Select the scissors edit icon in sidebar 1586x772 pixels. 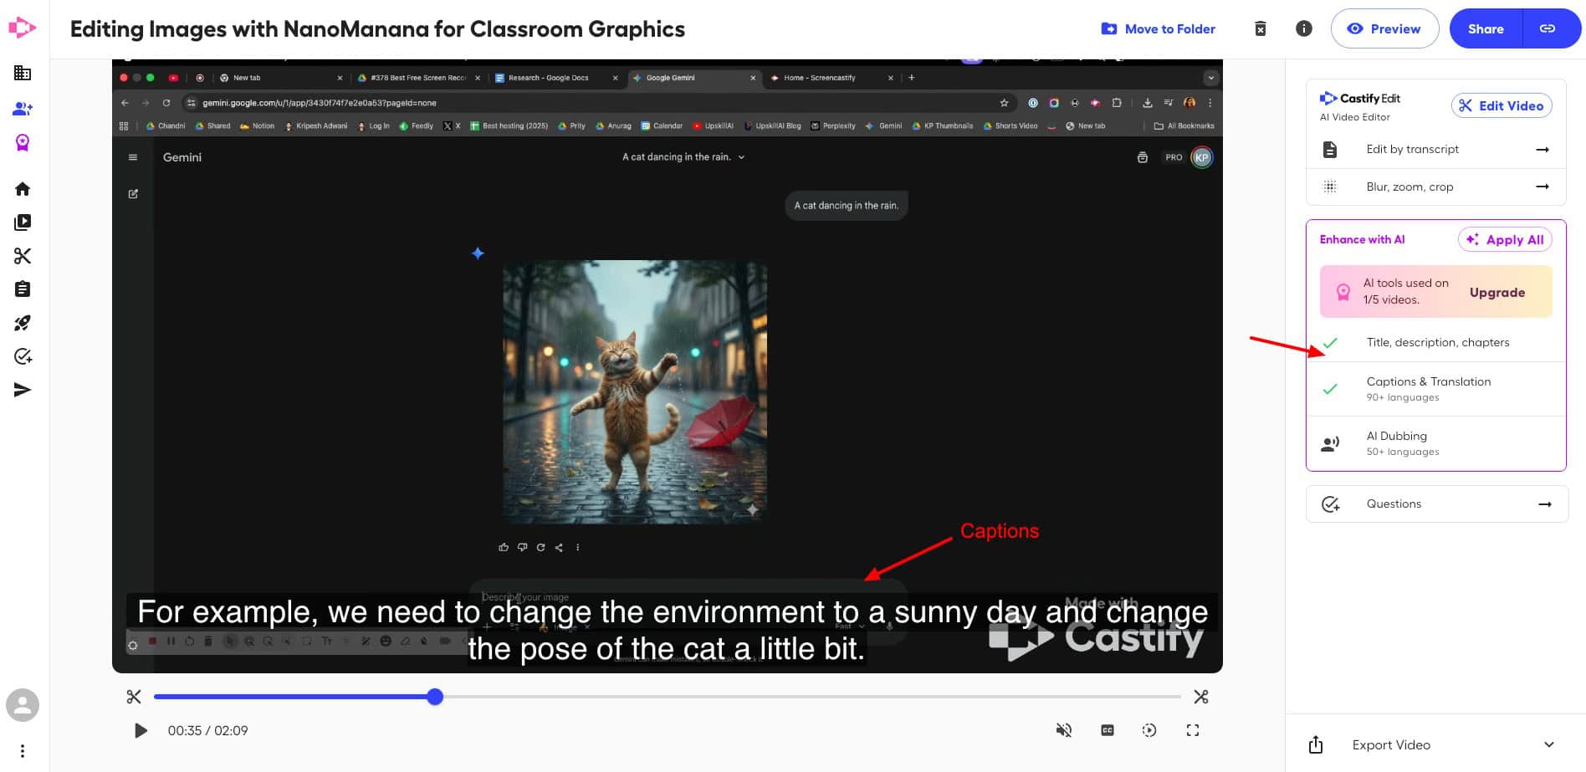click(x=23, y=256)
